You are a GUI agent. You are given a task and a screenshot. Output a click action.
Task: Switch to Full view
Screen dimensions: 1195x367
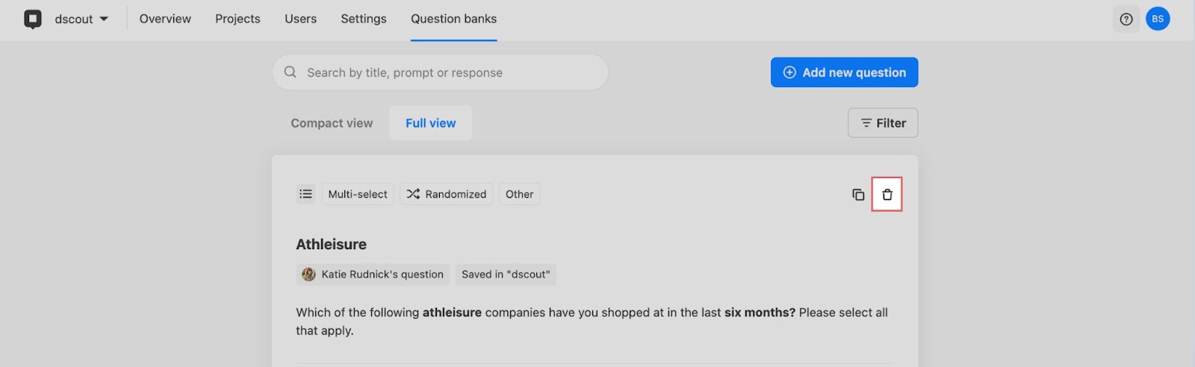[430, 123]
